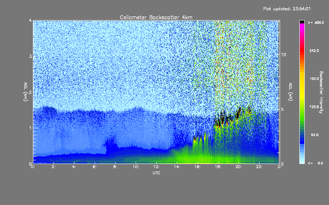The width and height of the screenshot is (329, 205).
Task: Click the "20:" UTC tick label
Action: pos(239,167)
